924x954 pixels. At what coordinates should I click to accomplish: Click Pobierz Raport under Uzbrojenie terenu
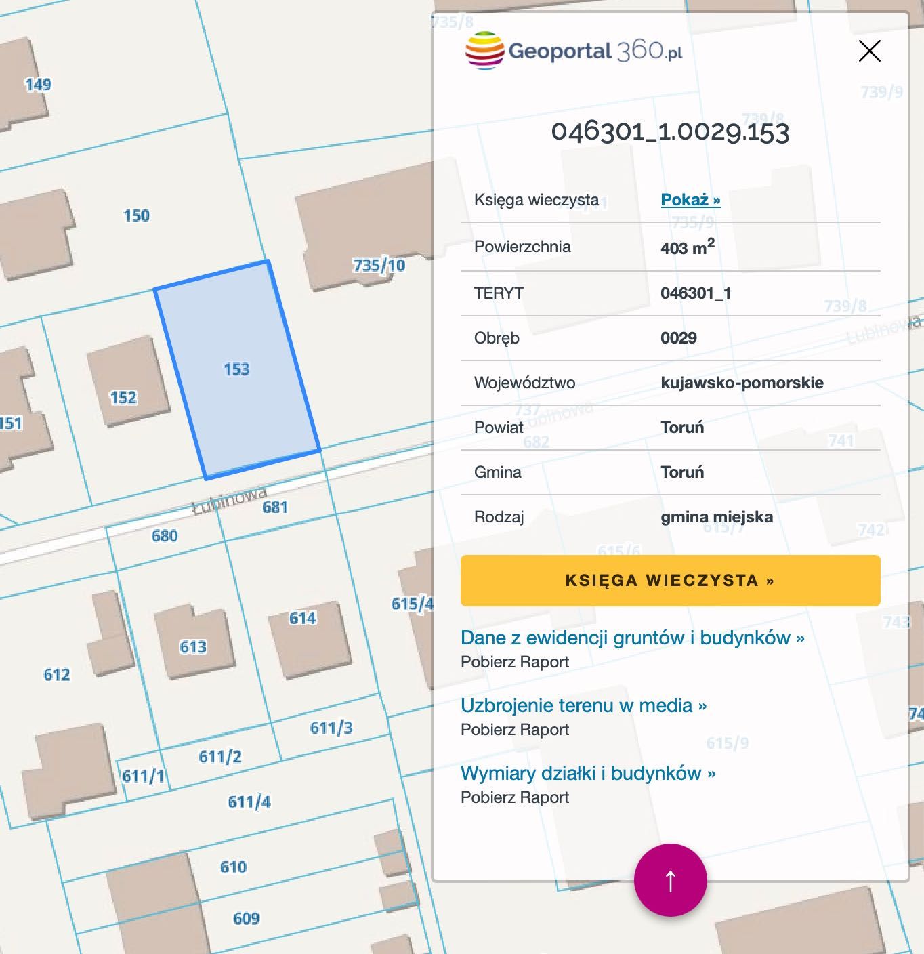(x=515, y=730)
